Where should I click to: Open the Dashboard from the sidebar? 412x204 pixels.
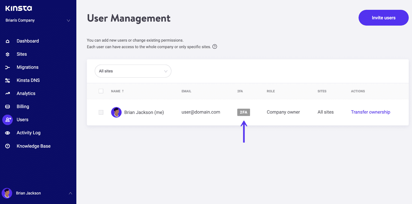point(27,41)
